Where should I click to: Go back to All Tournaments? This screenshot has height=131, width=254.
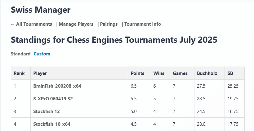coord(31,24)
